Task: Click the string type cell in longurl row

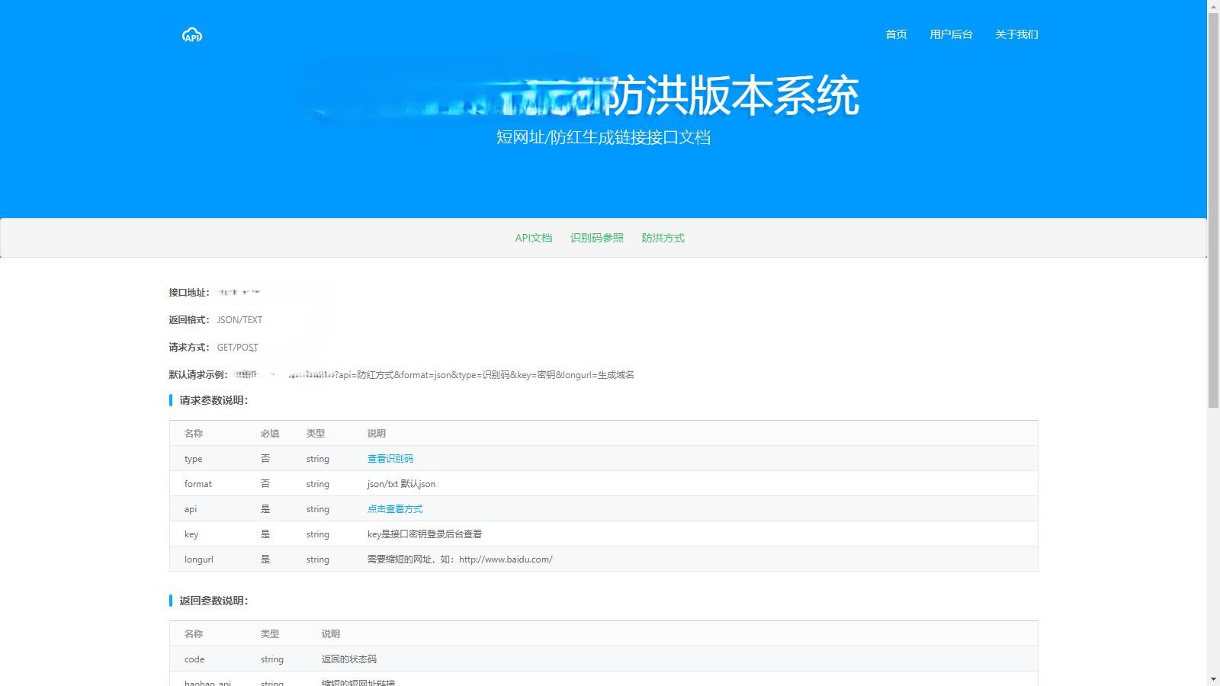Action: click(318, 559)
